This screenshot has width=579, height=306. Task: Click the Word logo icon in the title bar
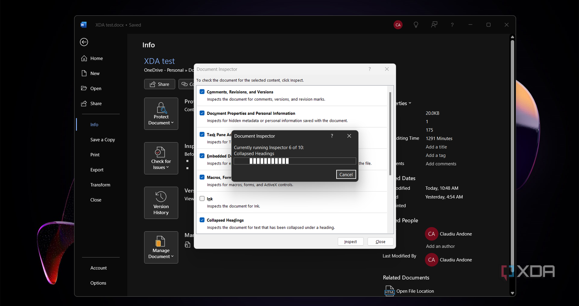click(x=83, y=25)
